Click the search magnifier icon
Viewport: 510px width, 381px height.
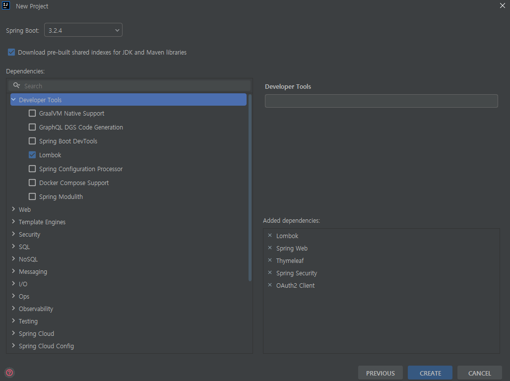(x=16, y=85)
